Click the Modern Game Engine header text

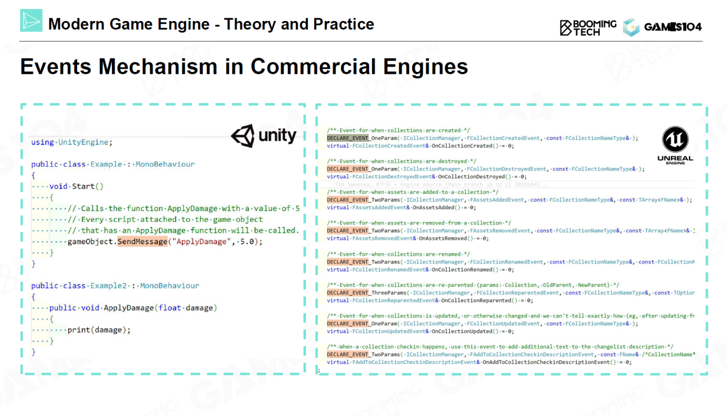[x=211, y=24]
